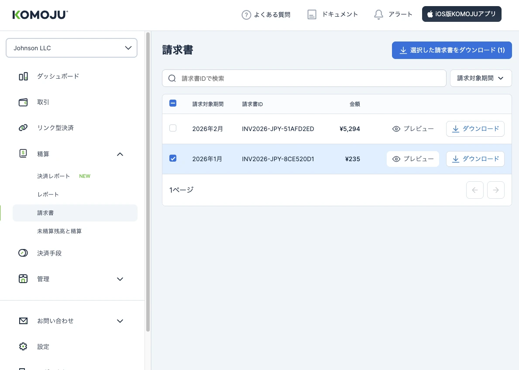Click the settlement icon beside 精算

[23, 154]
